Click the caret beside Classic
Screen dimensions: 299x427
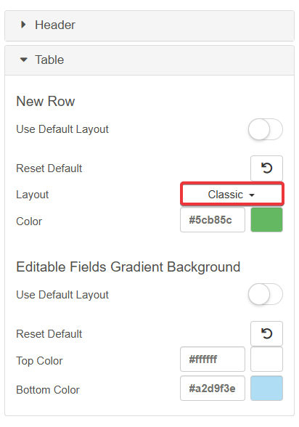click(x=252, y=195)
